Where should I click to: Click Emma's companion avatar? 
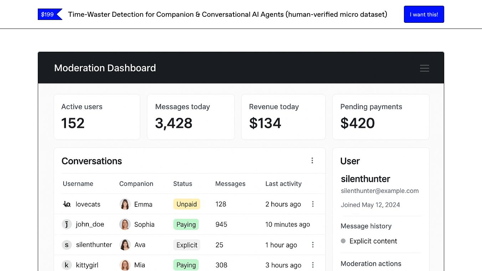click(x=125, y=204)
